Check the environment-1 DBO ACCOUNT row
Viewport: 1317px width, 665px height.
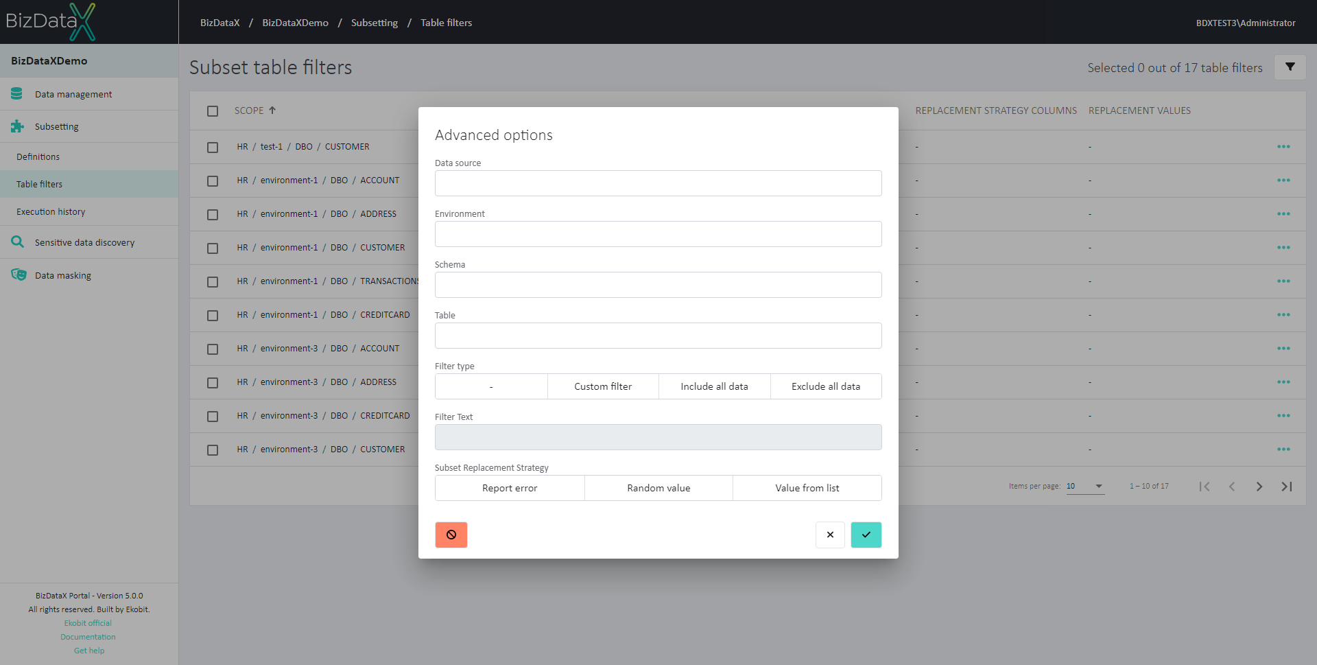click(x=213, y=181)
